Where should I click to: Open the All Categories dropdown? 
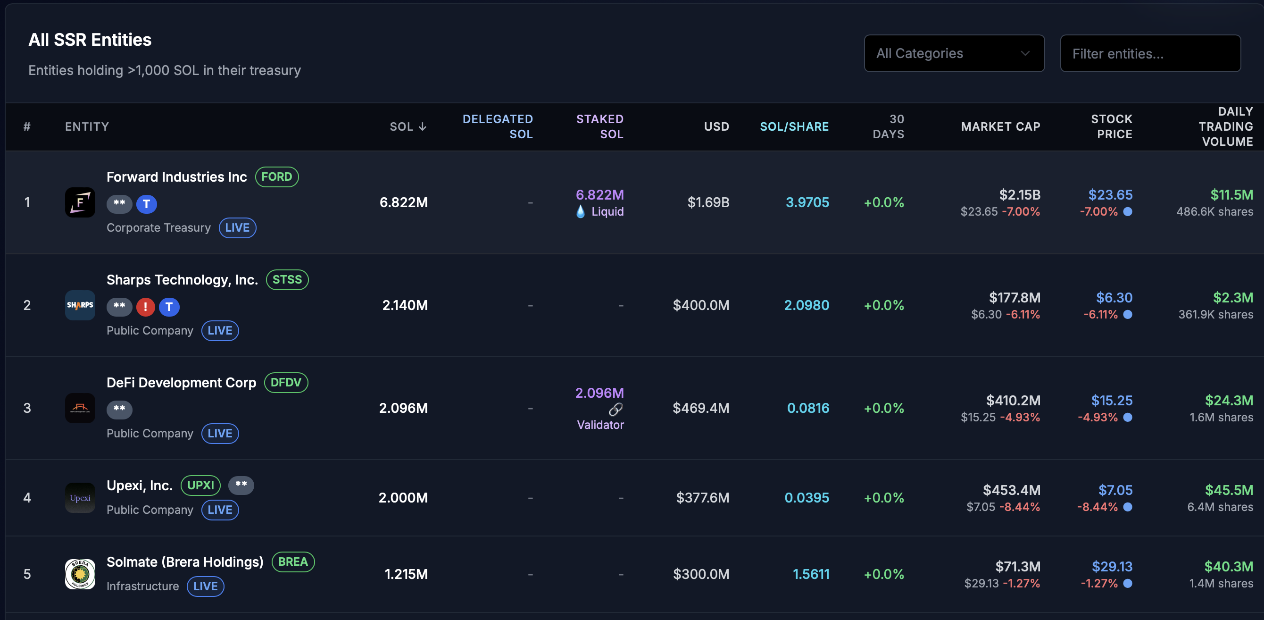[954, 53]
